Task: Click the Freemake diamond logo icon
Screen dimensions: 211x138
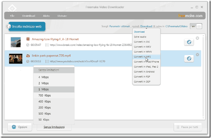Action: click(x=12, y=8)
